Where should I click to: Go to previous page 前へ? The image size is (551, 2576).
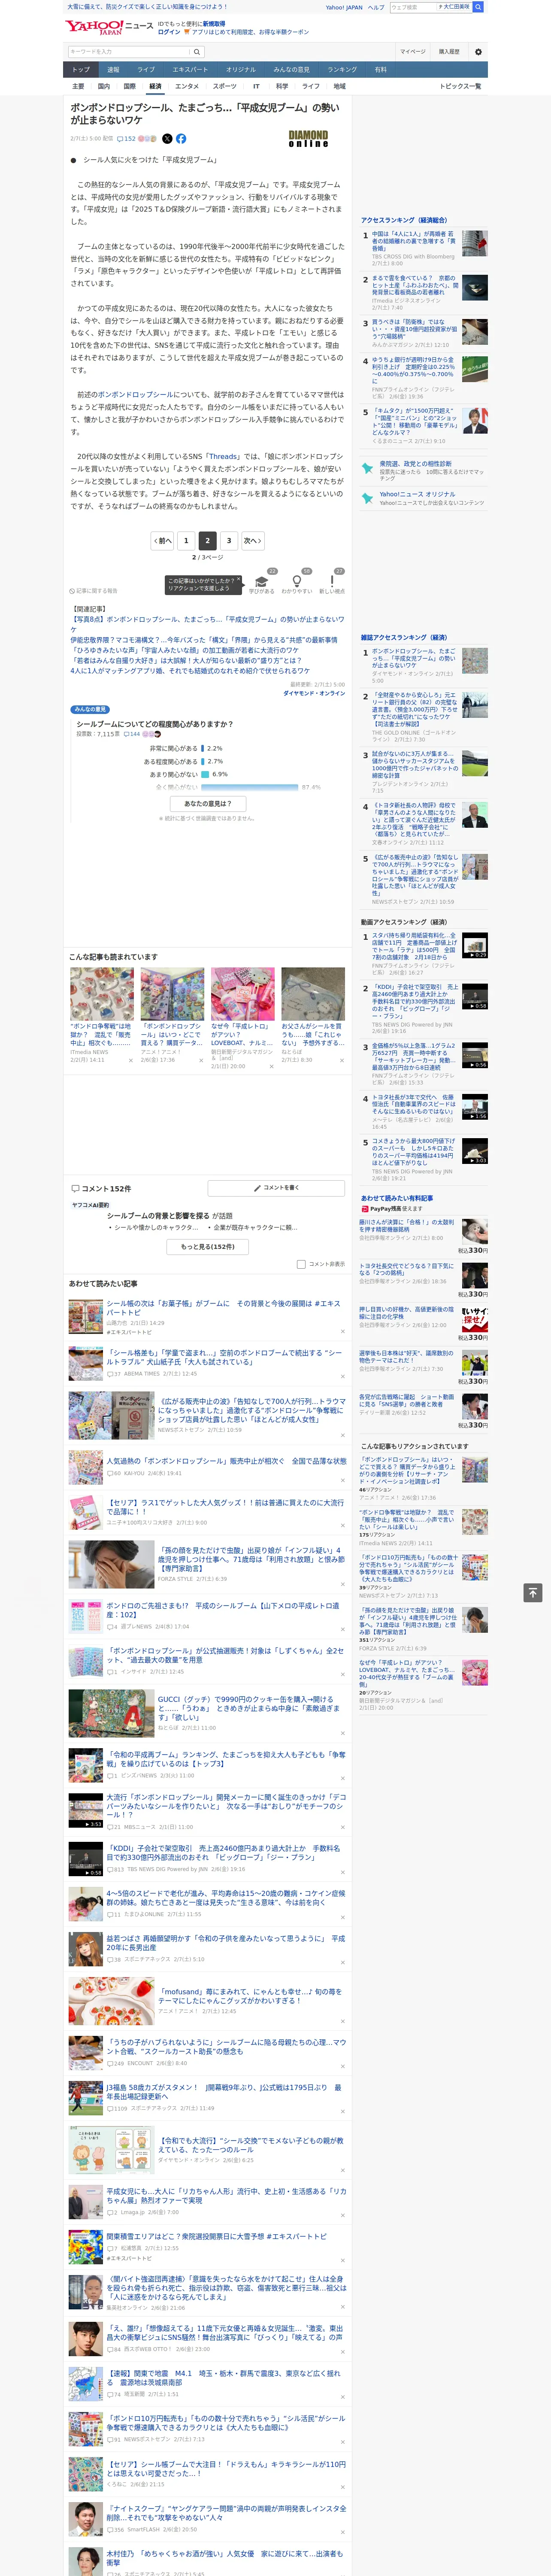point(163,540)
